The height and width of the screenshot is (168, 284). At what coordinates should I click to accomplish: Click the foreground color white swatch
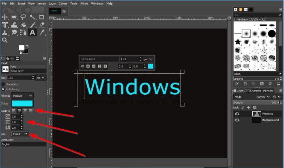pyautogui.click(x=22, y=48)
